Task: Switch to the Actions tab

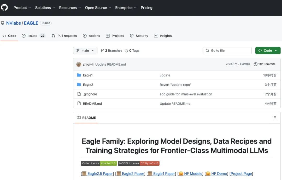Action: pos(91,36)
